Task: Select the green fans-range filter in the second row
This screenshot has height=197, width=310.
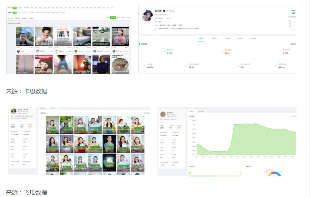Action: click(15, 12)
